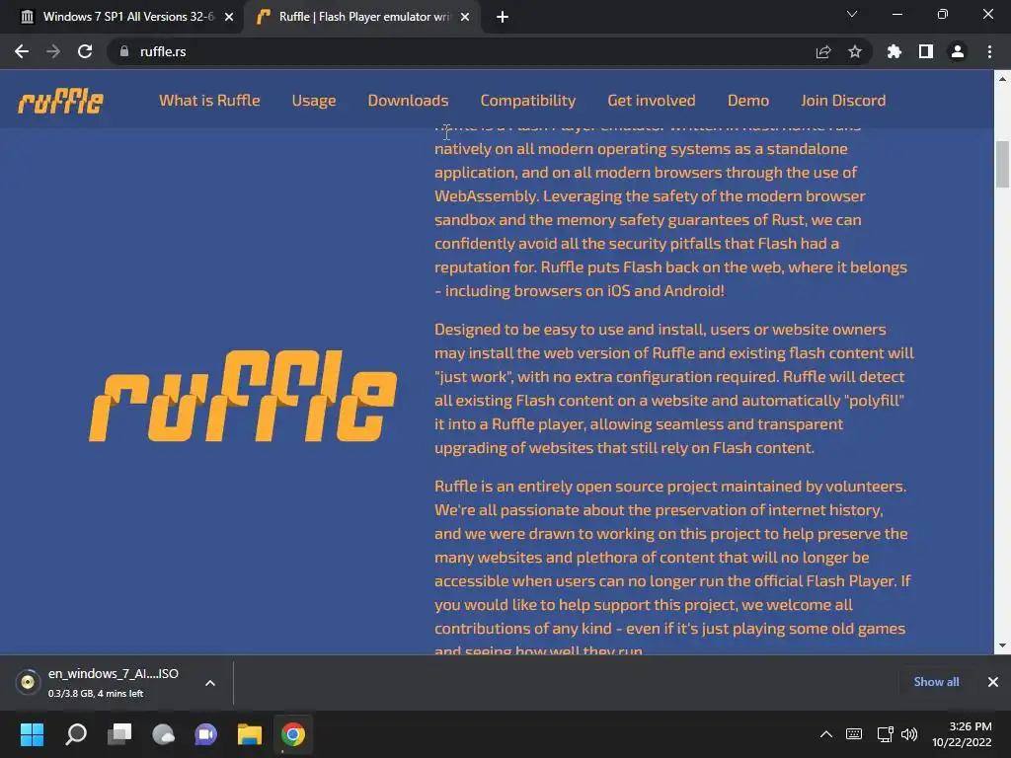Open the Get involved link
This screenshot has height=758, width=1011.
652,101
